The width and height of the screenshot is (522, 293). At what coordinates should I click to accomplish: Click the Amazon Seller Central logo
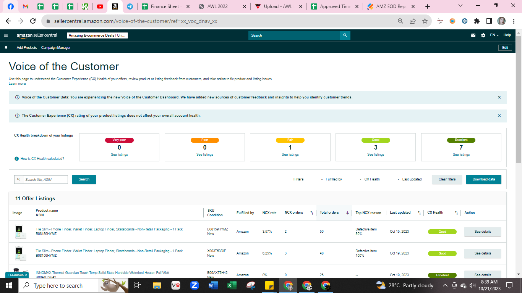(x=37, y=35)
